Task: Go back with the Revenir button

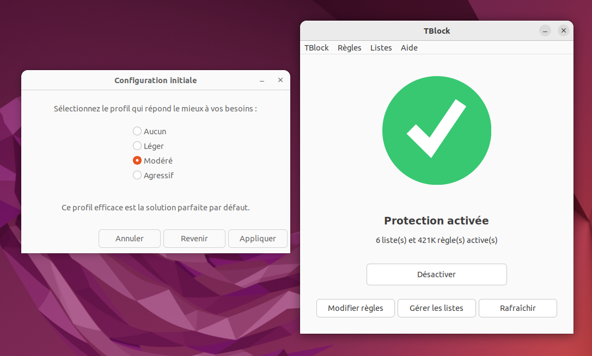Action: coord(194,239)
